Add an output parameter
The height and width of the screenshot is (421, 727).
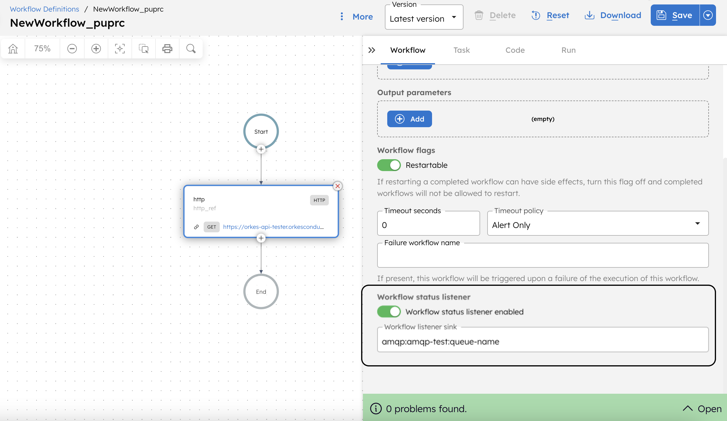[x=409, y=119]
